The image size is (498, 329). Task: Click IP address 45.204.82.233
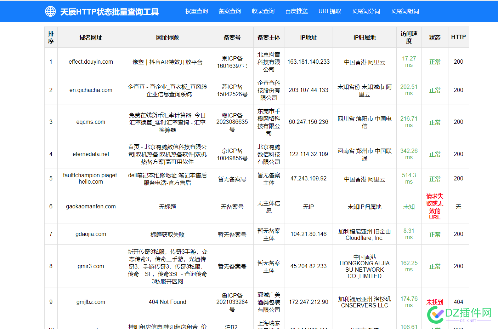pos(309,266)
